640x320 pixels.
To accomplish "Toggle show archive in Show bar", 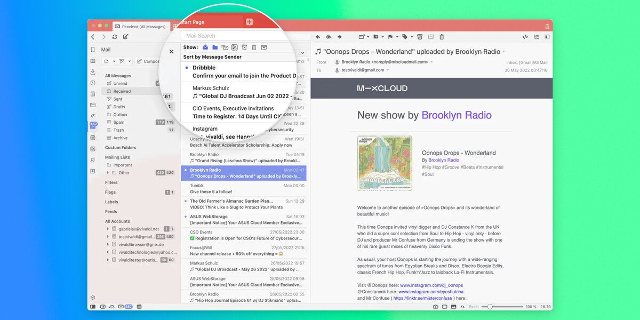I will pyautogui.click(x=263, y=47).
